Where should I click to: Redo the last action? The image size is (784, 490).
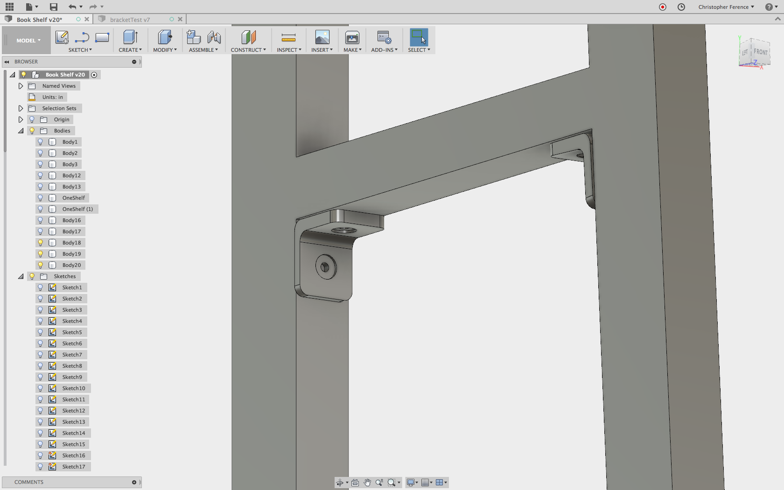(93, 7)
